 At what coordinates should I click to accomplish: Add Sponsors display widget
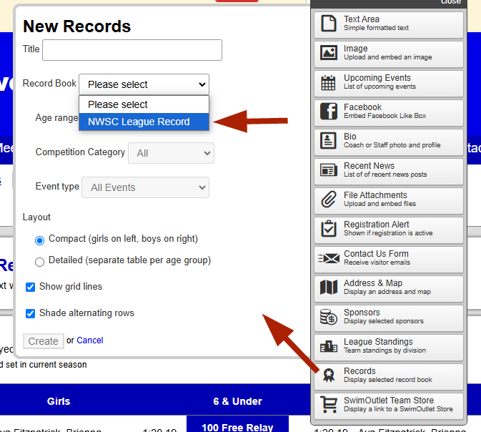[x=389, y=318]
